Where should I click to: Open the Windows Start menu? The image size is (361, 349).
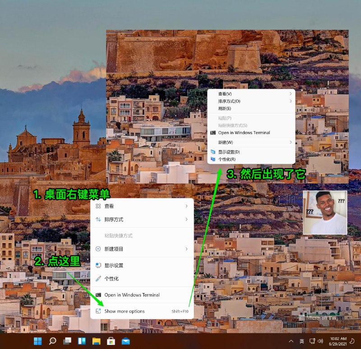click(37, 341)
